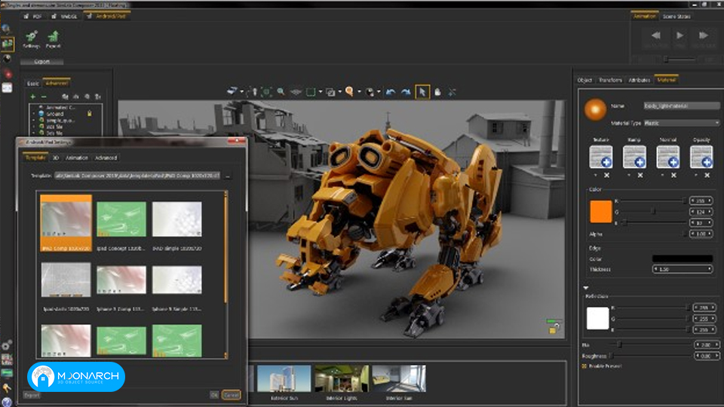Open the Android/iPad export Settings icon
Image resolution: width=724 pixels, height=407 pixels.
click(x=32, y=36)
